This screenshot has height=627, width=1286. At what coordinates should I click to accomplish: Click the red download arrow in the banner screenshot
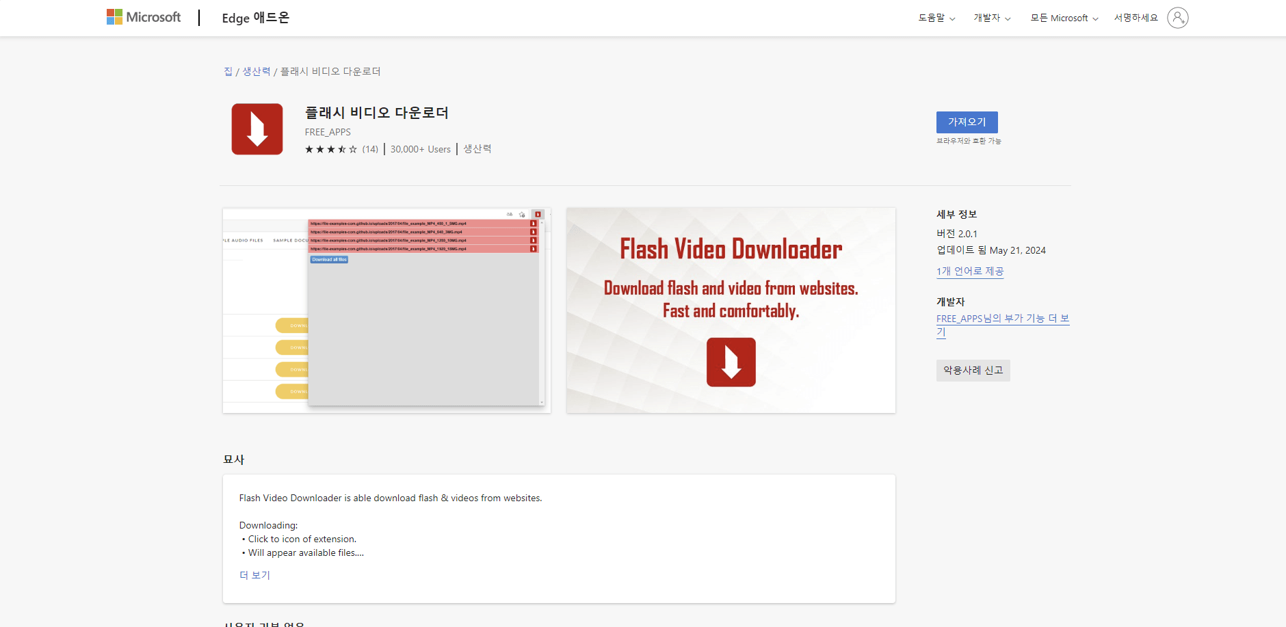(x=731, y=362)
